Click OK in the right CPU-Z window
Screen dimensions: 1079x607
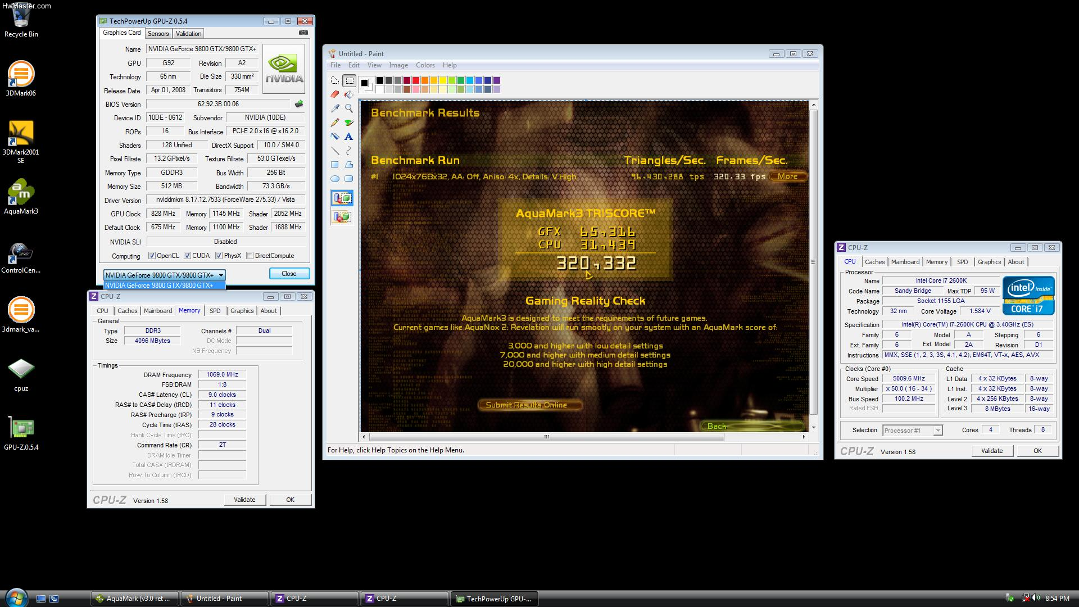click(1037, 451)
